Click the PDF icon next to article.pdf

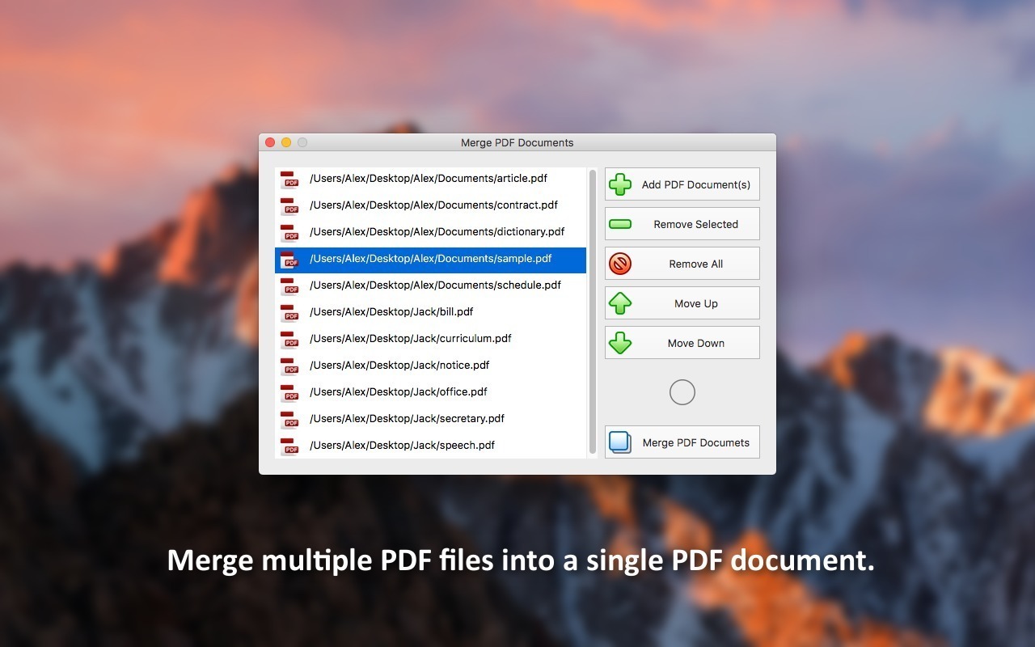coord(289,180)
